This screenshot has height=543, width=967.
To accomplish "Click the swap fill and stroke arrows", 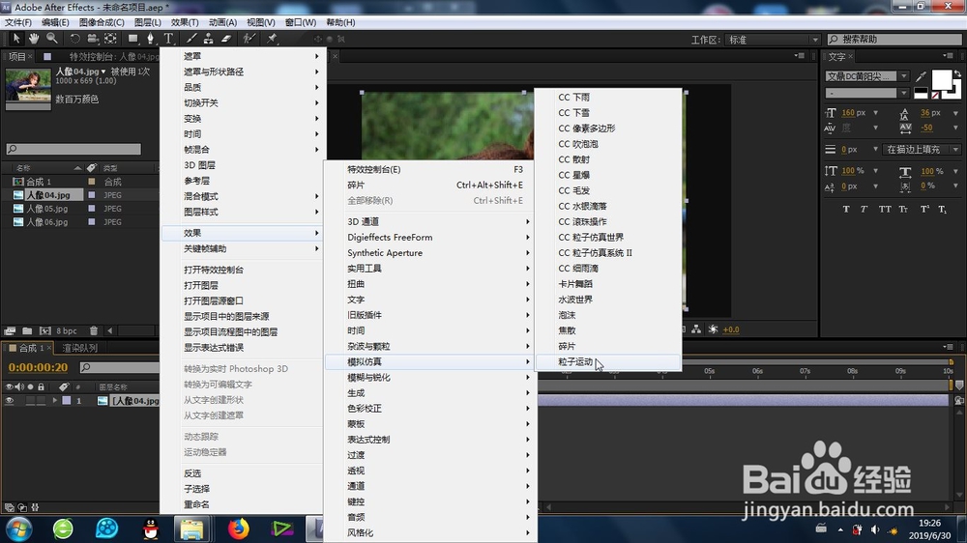I will [957, 73].
